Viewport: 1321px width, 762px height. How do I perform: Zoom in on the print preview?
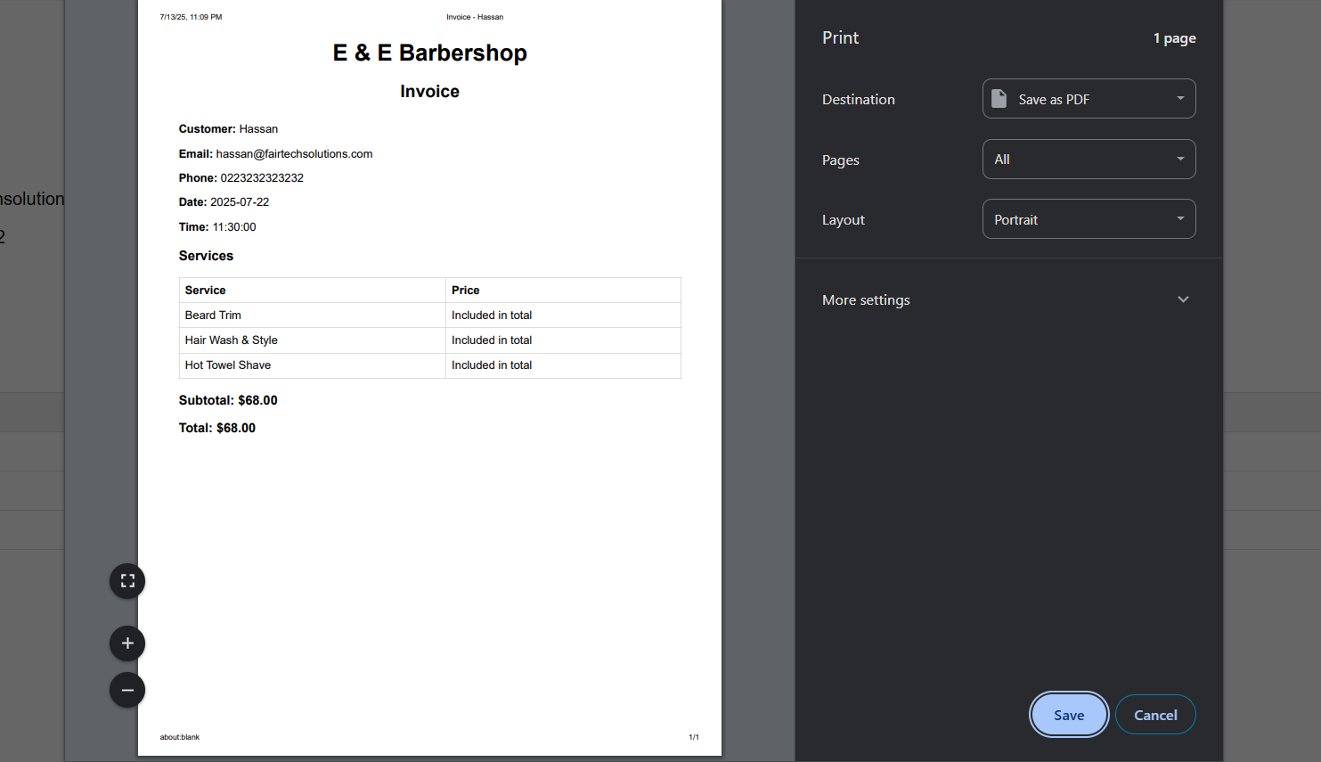coord(126,643)
